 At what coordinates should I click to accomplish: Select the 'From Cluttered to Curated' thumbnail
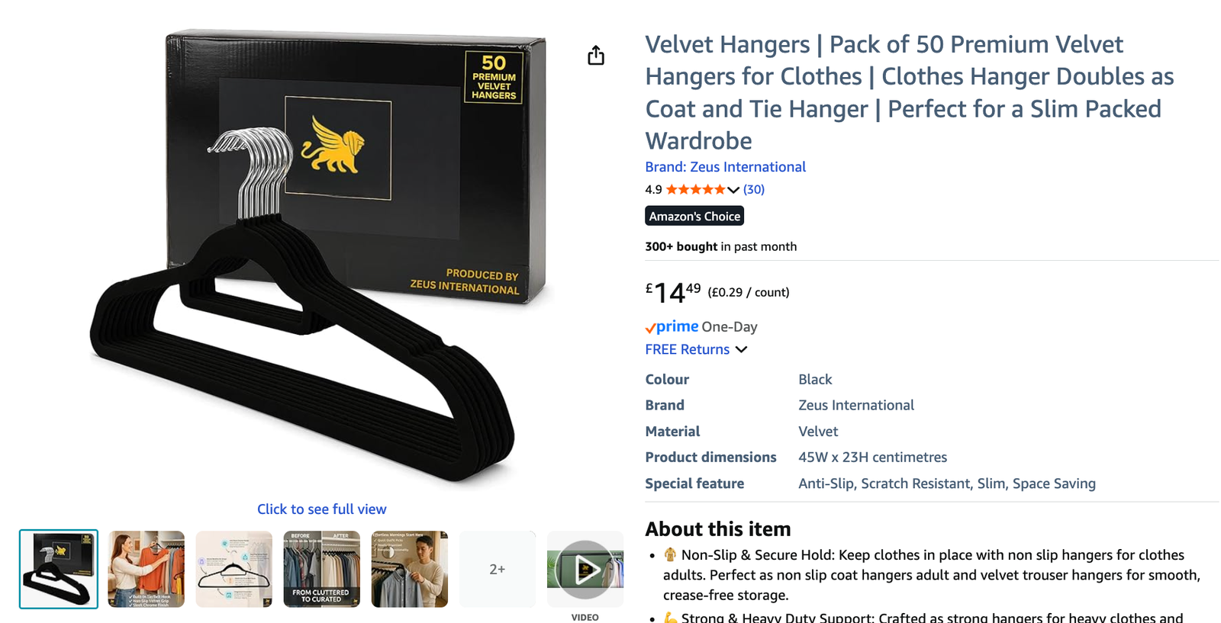[x=322, y=570]
